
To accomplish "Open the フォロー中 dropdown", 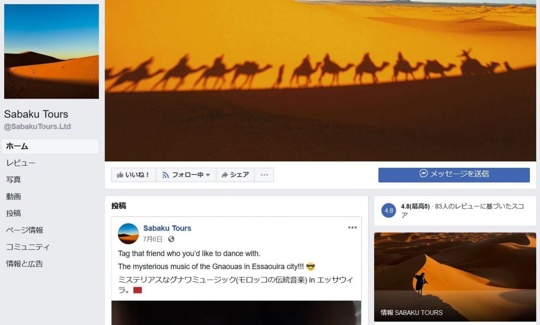I will tap(186, 175).
